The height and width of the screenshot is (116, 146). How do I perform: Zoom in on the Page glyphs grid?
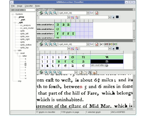click(46, 44)
